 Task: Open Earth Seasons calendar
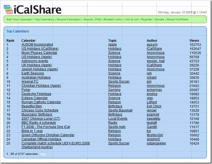(x=33, y=73)
